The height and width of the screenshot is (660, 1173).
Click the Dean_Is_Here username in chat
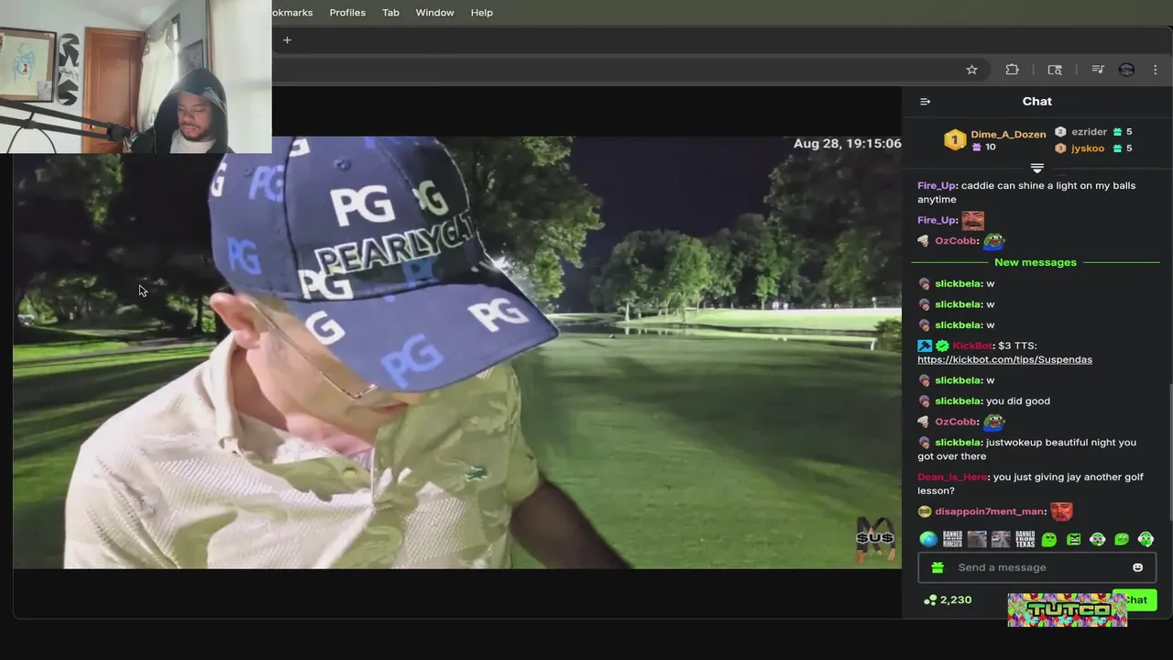[x=952, y=477]
